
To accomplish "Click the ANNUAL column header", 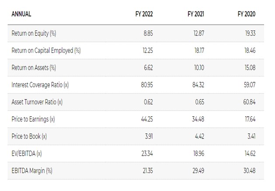I will click(21, 14).
